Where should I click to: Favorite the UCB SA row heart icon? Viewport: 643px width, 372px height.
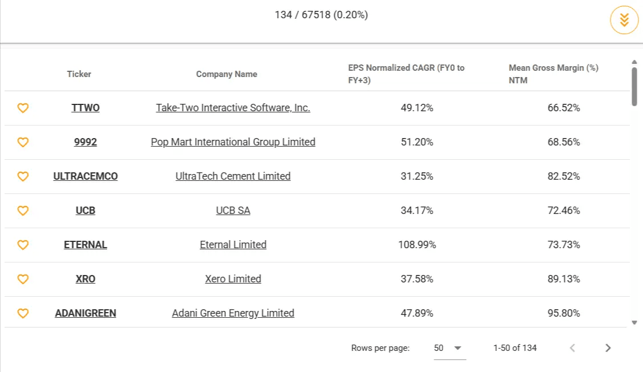point(23,211)
